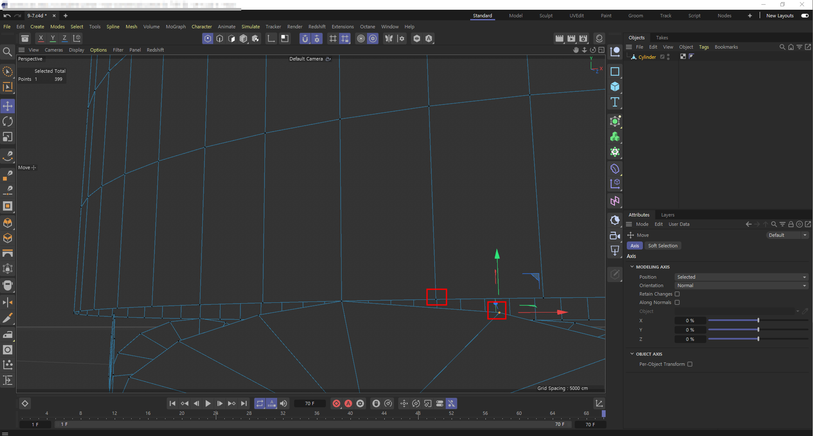Adjust the X axis percentage slider
Viewport: 813px width, 436px height.
(x=758, y=321)
